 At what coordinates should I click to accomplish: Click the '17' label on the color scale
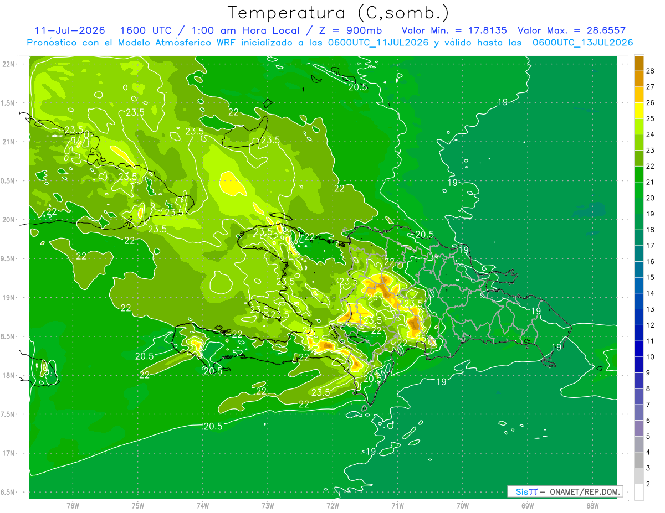[x=651, y=246]
